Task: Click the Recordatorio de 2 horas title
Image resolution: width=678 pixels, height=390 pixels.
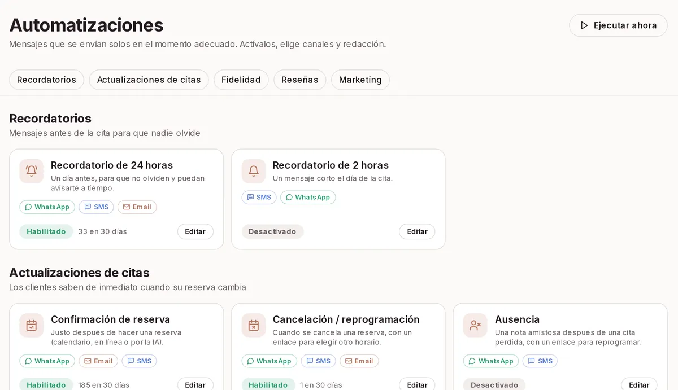Action: pyautogui.click(x=331, y=165)
